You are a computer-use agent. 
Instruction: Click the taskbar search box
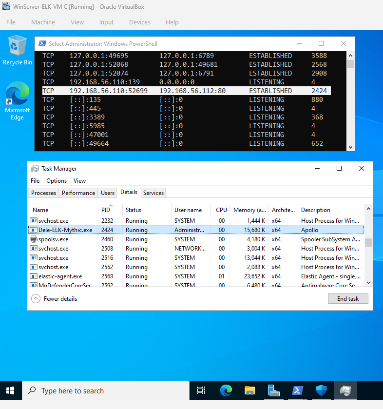click(x=106, y=390)
